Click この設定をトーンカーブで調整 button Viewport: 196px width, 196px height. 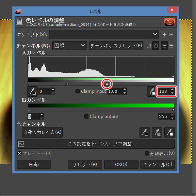[96, 144]
